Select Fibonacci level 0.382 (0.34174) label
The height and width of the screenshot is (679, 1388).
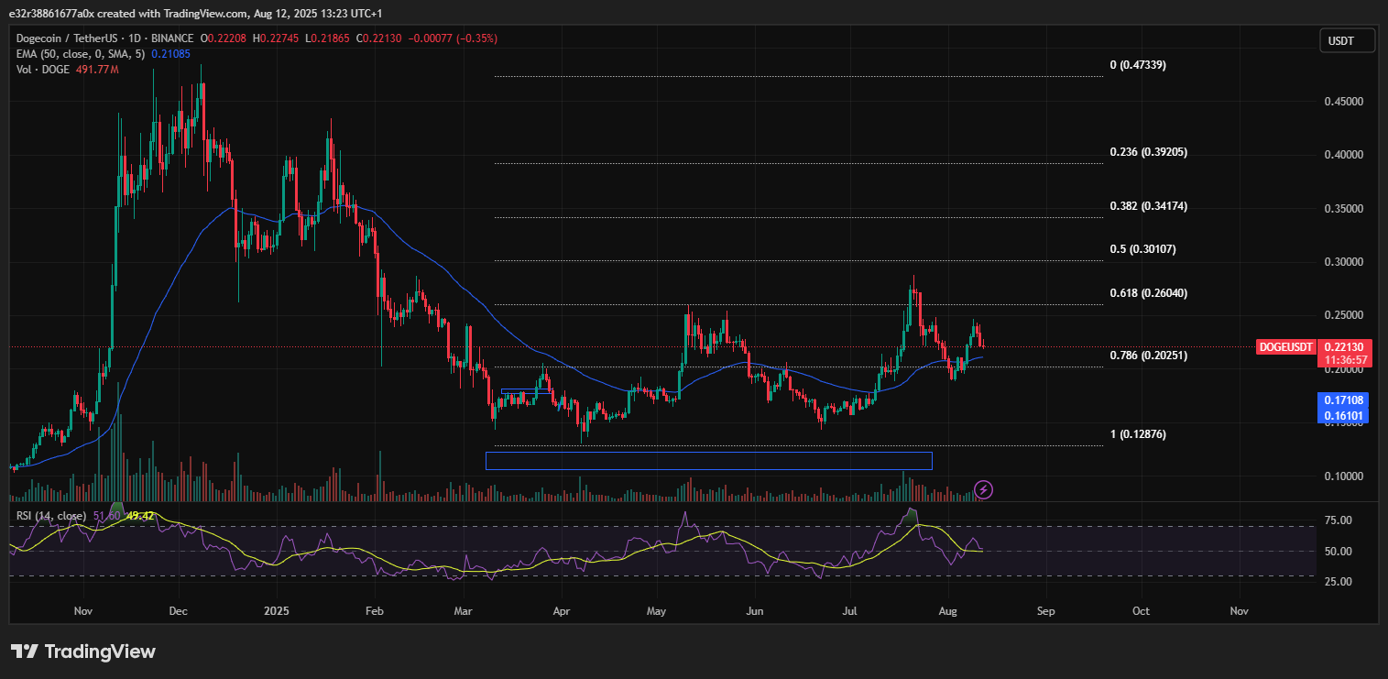[1148, 206]
